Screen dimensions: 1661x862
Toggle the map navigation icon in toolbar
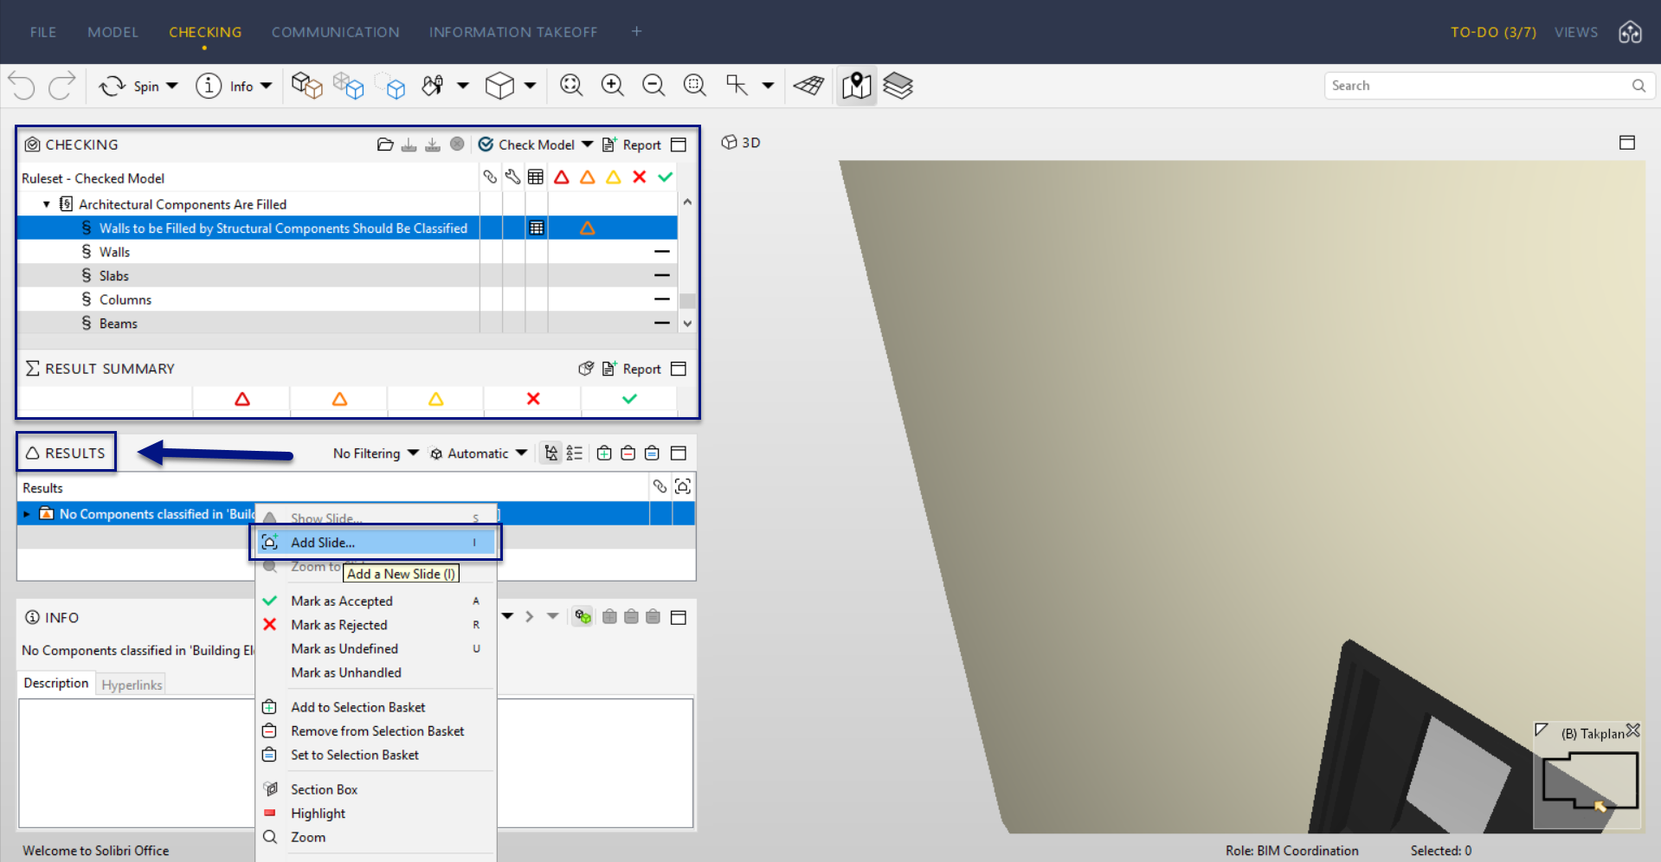tap(856, 86)
